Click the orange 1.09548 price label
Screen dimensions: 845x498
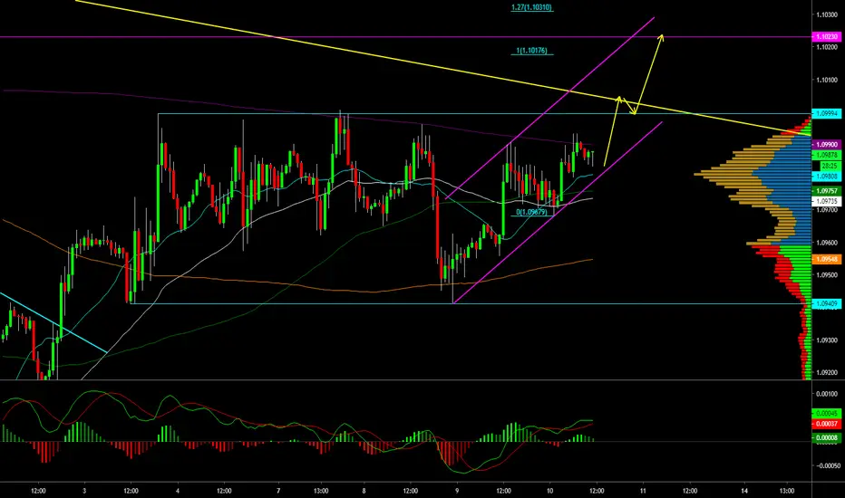[826, 260]
